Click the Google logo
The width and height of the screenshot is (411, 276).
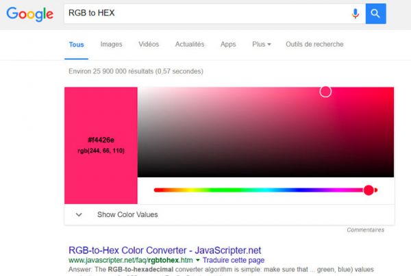click(x=30, y=14)
